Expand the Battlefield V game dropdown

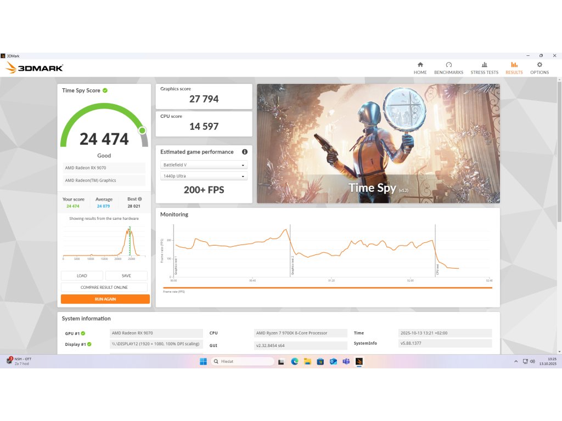tap(204, 165)
